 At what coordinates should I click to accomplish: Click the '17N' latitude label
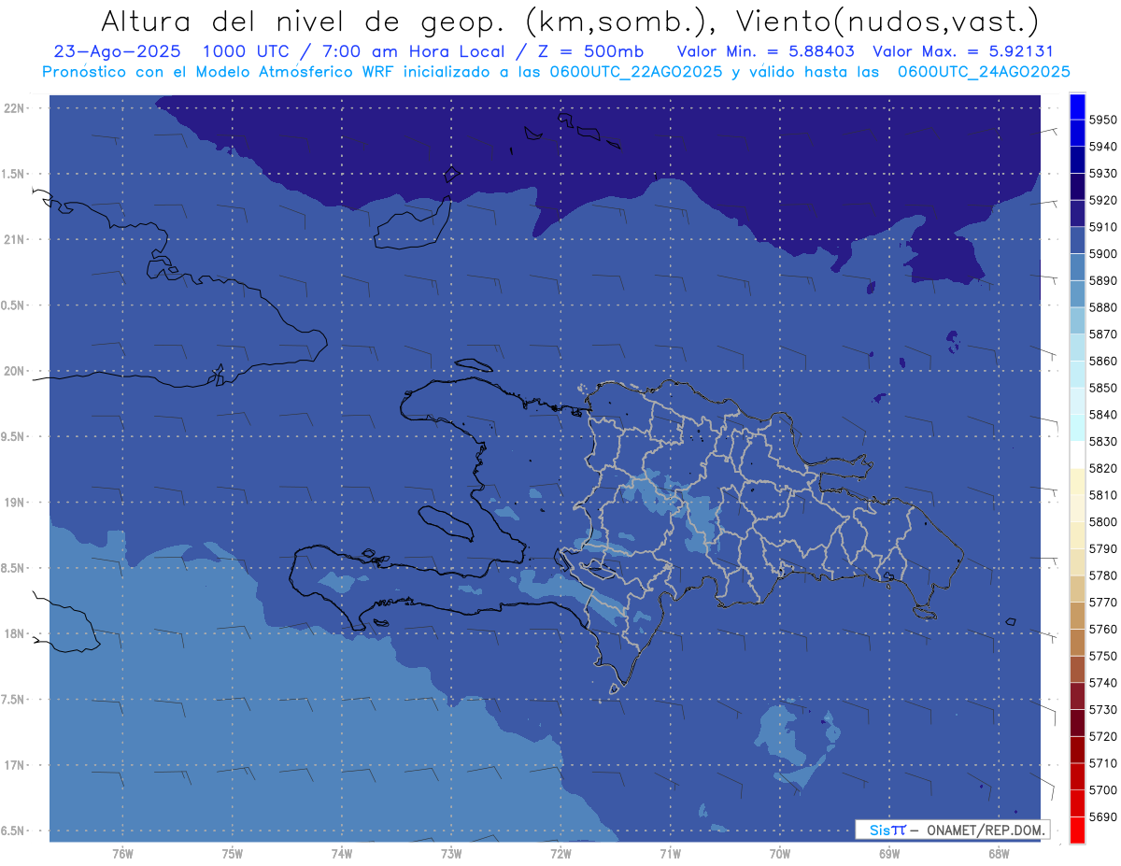[14, 765]
